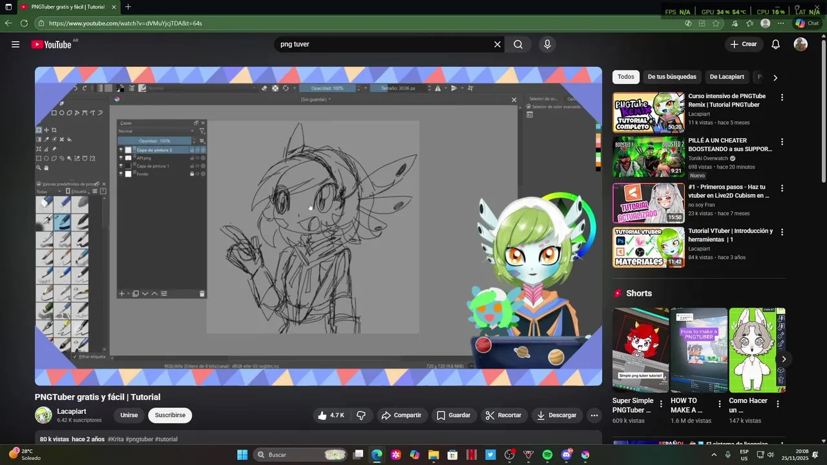This screenshot has width=827, height=465.
Task: Select the De Lacapiart chip
Action: pyautogui.click(x=727, y=77)
